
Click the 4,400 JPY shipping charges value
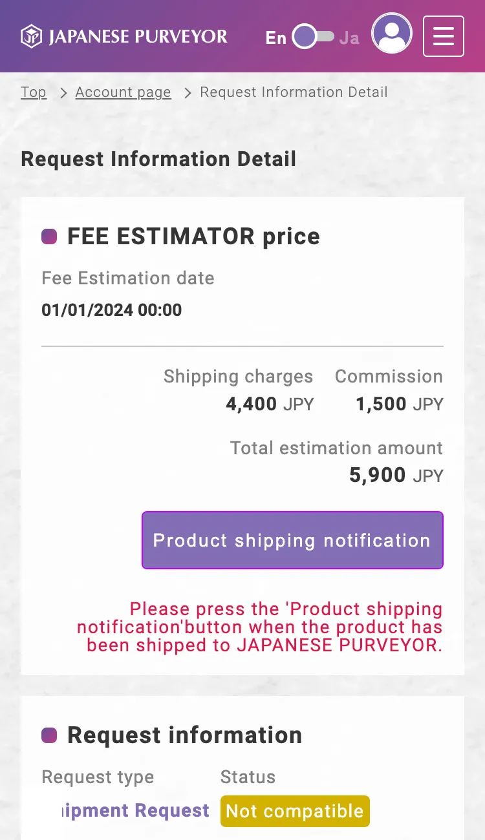point(269,404)
